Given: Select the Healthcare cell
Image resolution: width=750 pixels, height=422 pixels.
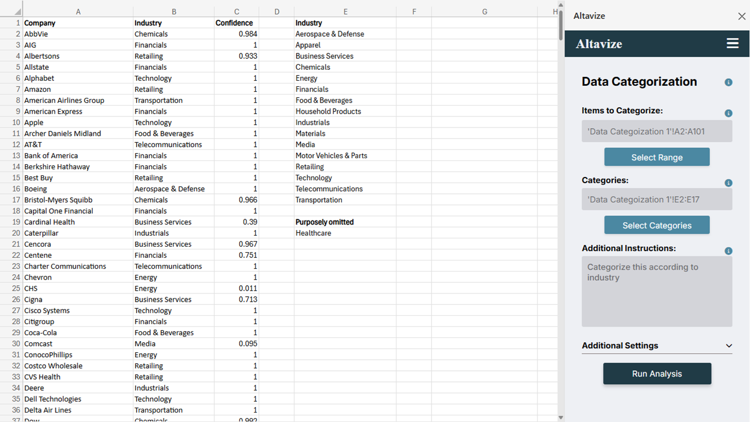Looking at the screenshot, I should (345, 233).
